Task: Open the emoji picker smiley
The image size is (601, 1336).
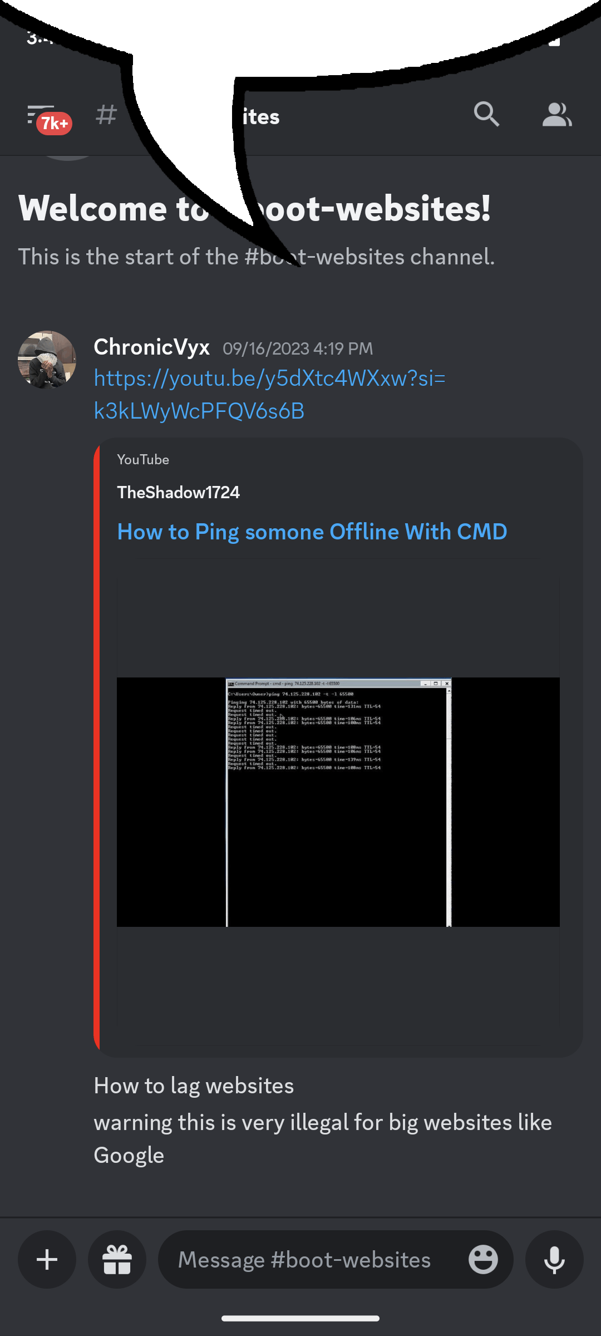Action: pyautogui.click(x=483, y=1259)
